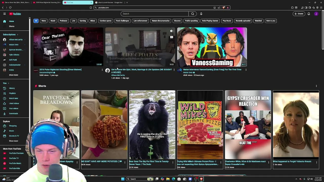Open Wild Mike's pizza Short thumbnail
The height and width of the screenshot is (182, 324).
[200, 125]
